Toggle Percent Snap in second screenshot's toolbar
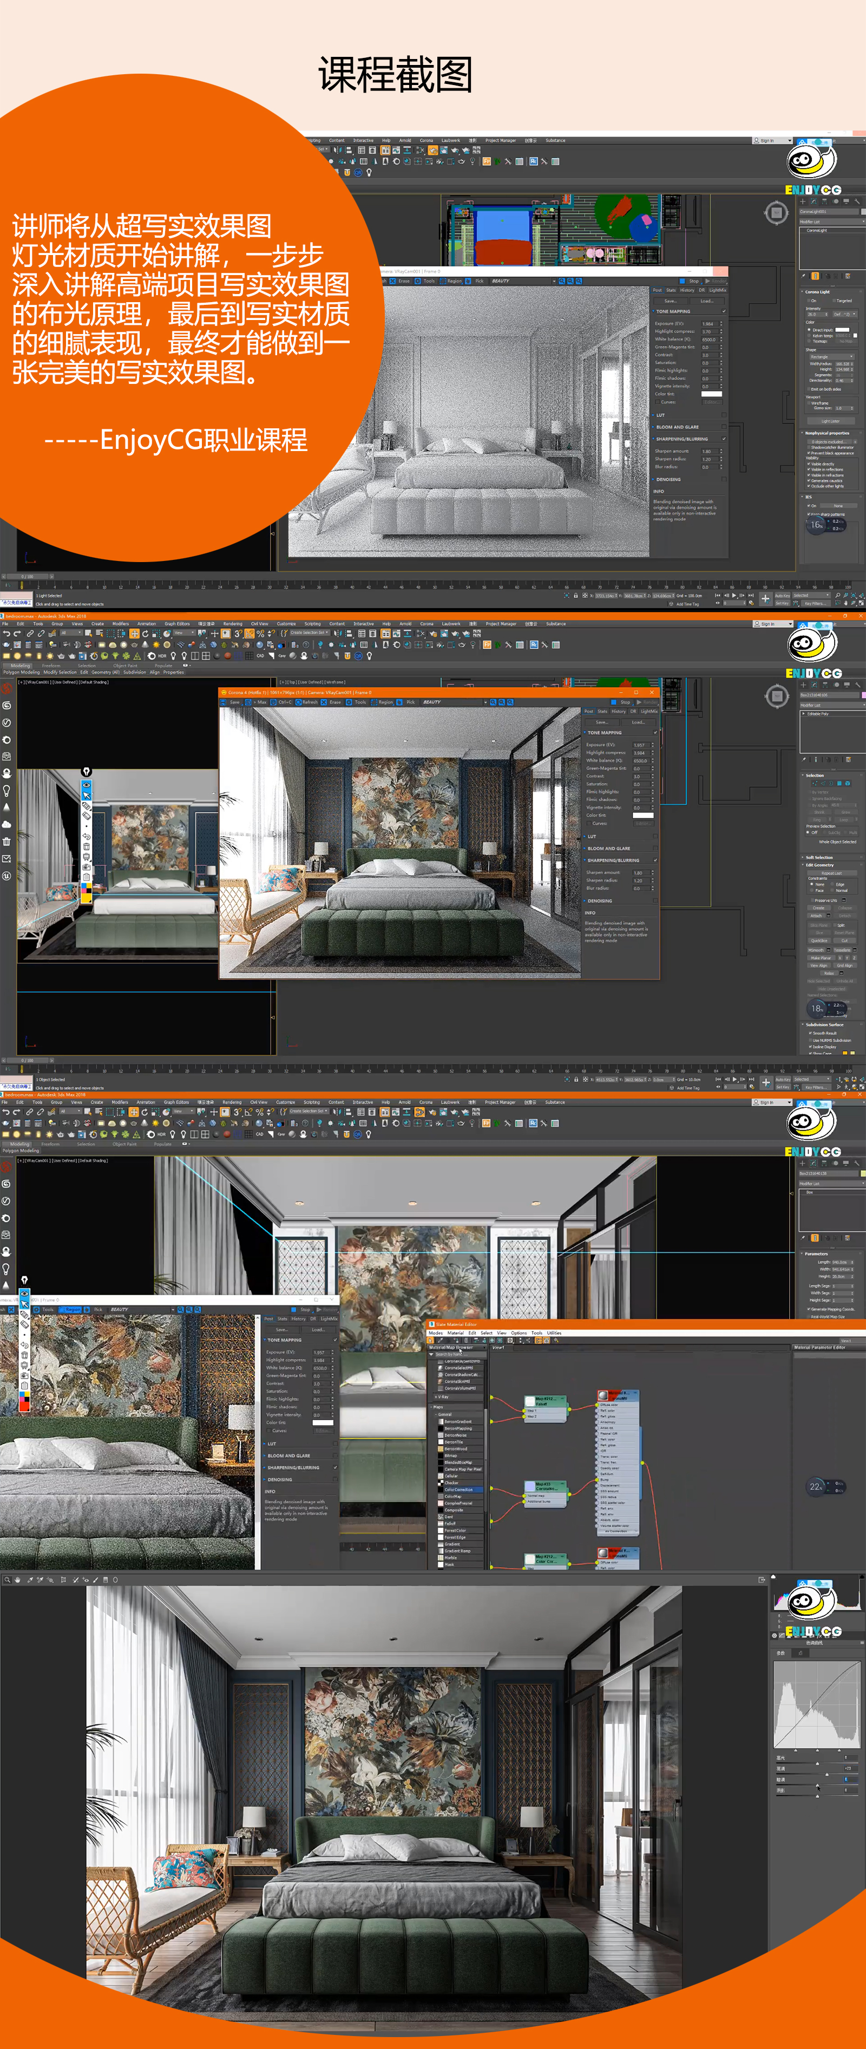The width and height of the screenshot is (866, 2049). click(260, 634)
